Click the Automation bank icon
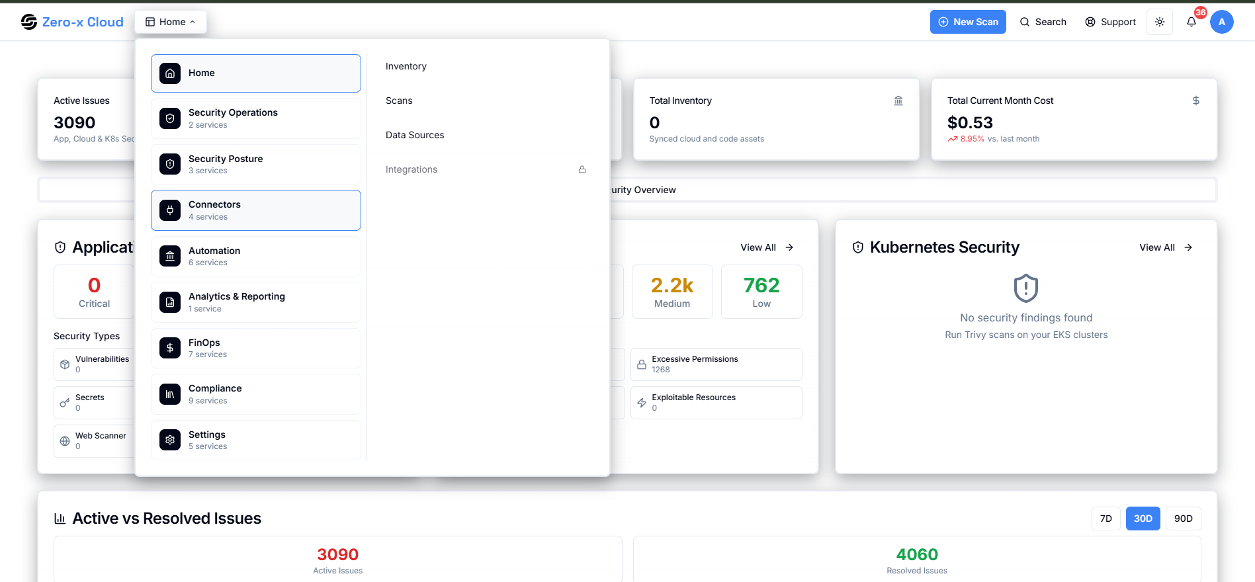 point(170,256)
